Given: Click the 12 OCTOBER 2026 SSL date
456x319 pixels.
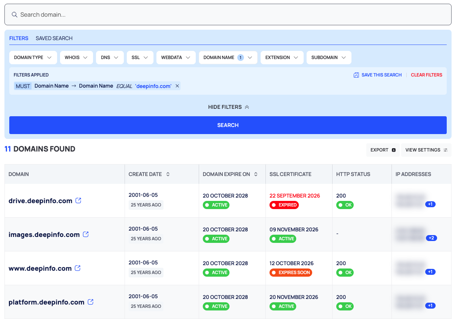Looking at the screenshot, I should pos(291,263).
